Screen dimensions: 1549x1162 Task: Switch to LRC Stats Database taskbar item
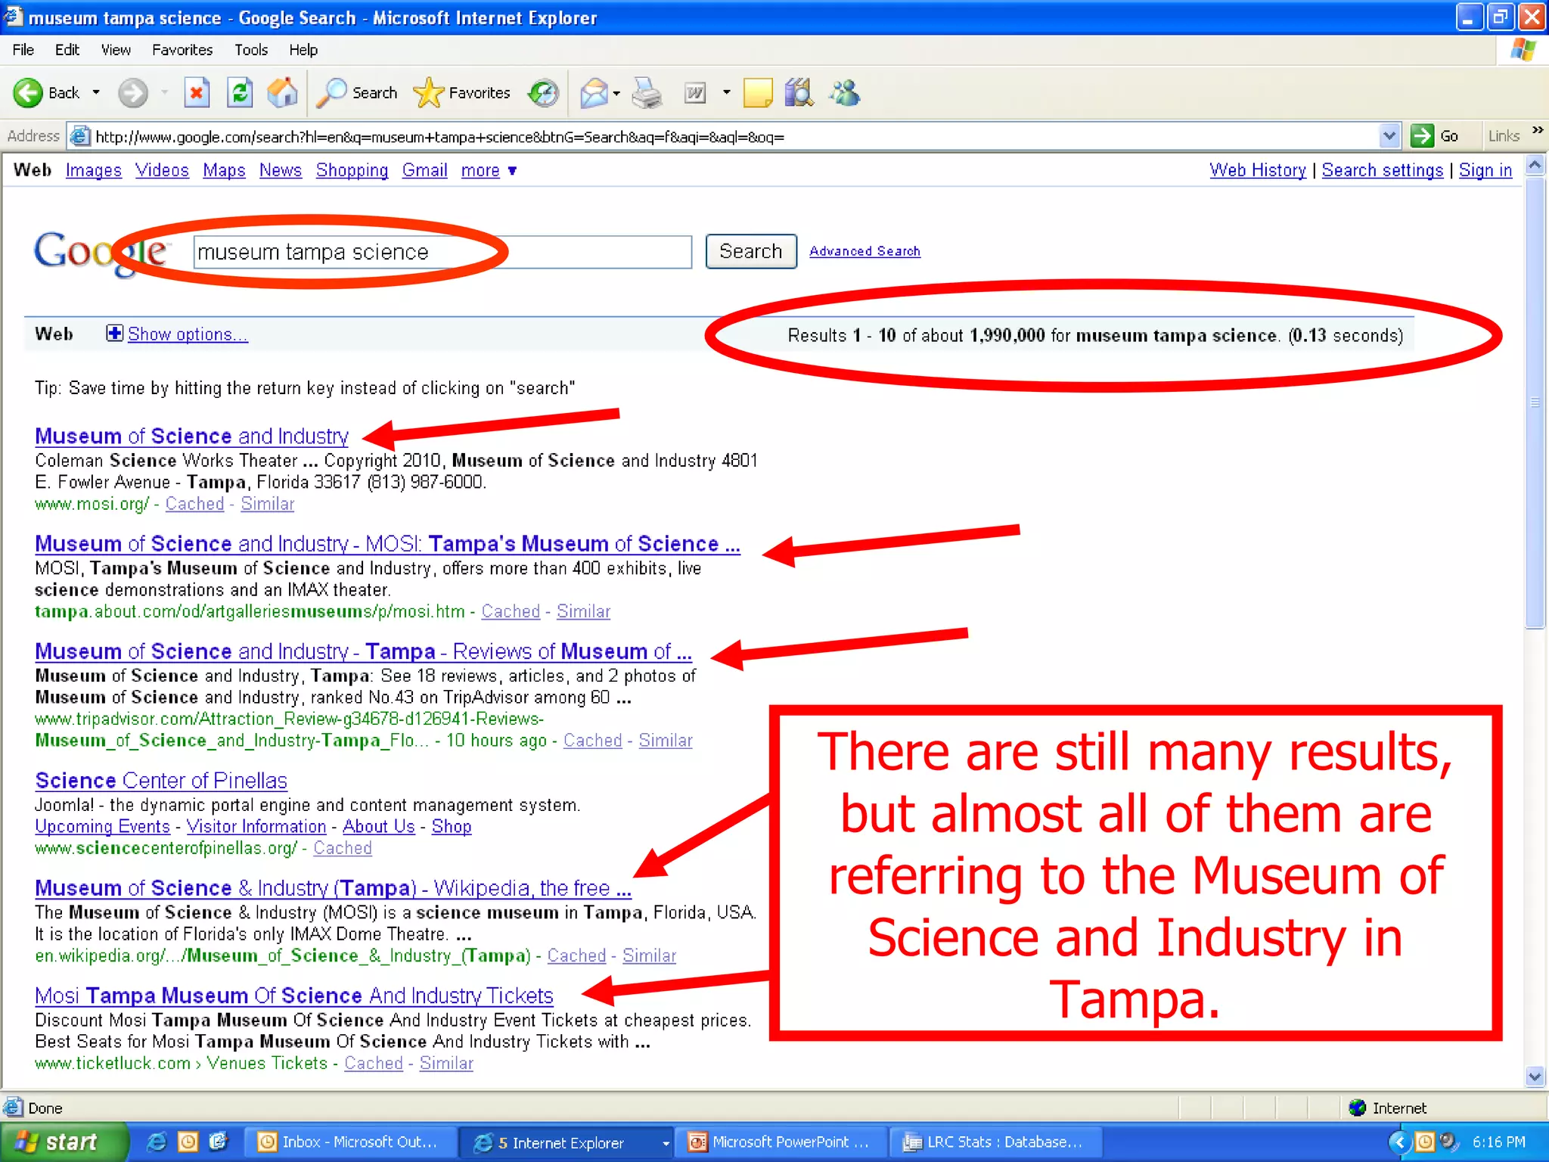click(995, 1142)
